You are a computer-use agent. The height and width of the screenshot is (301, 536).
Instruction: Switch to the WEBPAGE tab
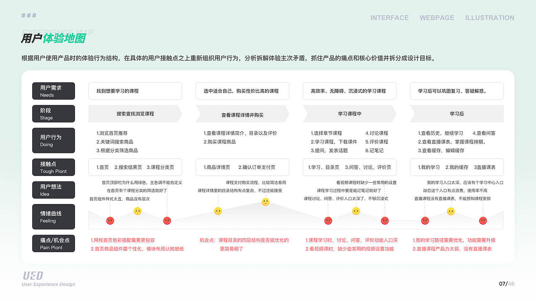pos(437,18)
